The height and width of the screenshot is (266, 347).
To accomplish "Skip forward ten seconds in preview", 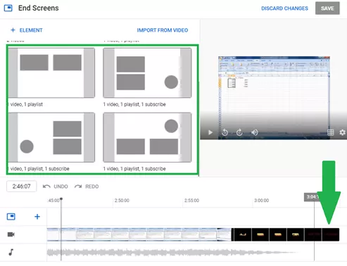I will pos(239,132).
